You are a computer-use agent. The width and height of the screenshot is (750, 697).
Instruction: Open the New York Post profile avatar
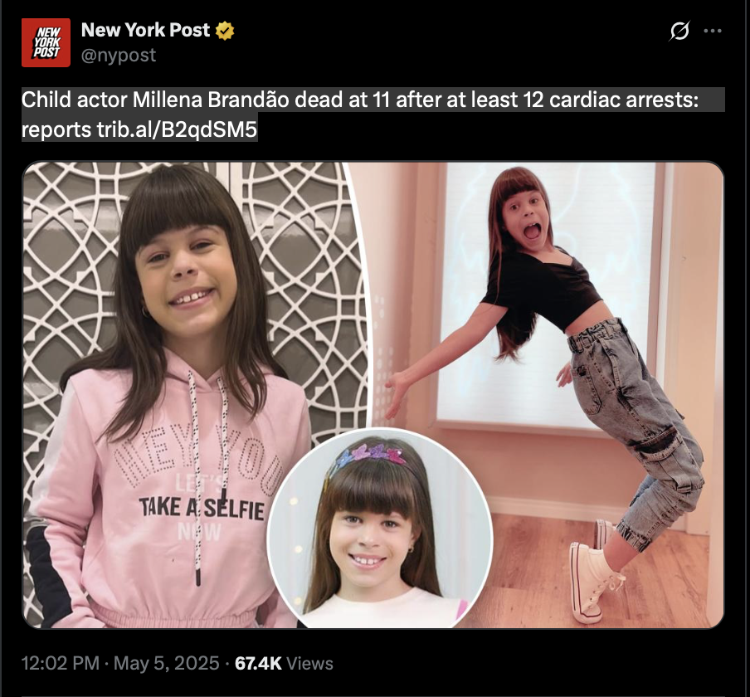(46, 42)
